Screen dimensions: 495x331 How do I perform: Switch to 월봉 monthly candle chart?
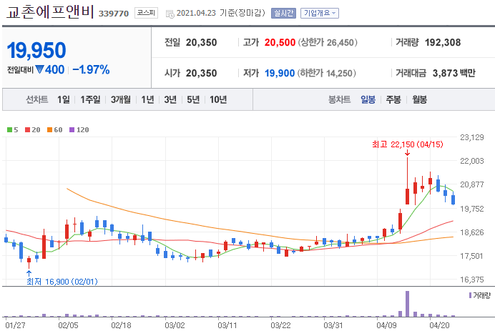tap(420, 99)
